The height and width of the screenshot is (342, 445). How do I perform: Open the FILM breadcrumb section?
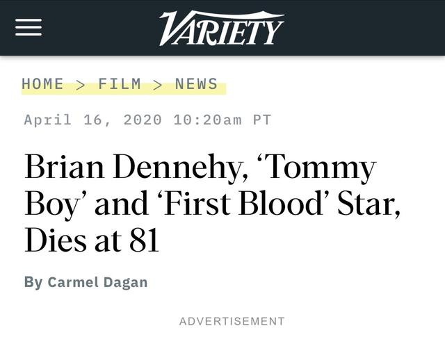[x=120, y=84]
